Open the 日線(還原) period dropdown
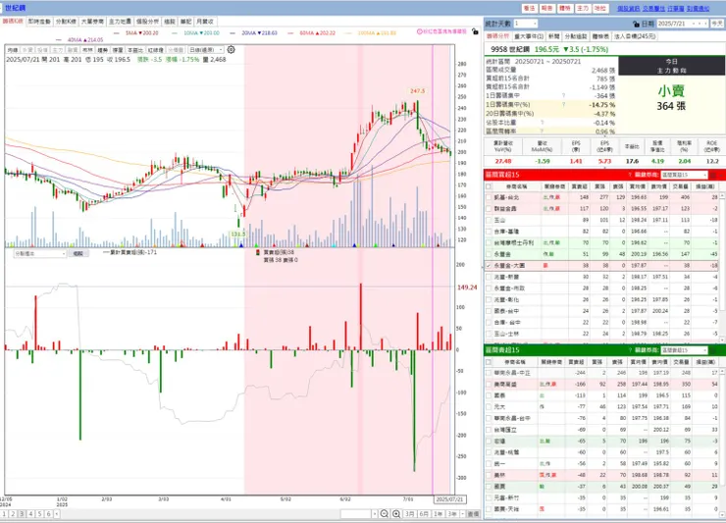Screen dimensions: 726x523 tap(206, 50)
